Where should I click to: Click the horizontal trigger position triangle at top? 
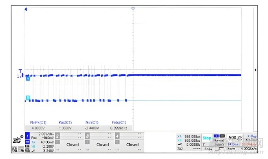pos(133,9)
